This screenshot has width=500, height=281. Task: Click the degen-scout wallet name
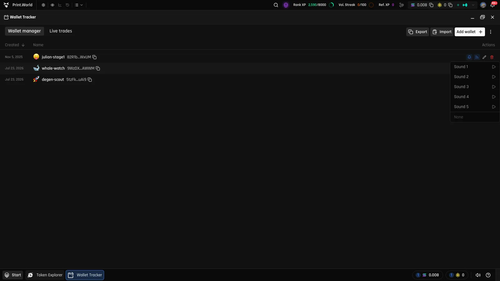click(53, 80)
